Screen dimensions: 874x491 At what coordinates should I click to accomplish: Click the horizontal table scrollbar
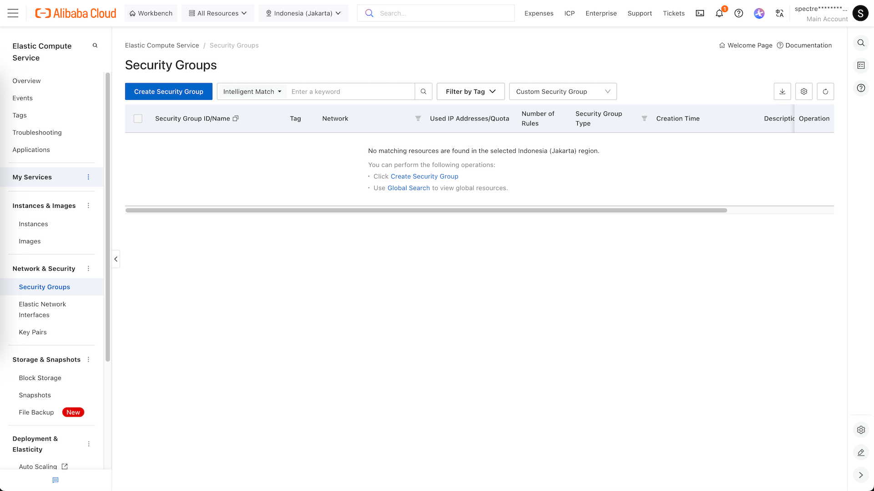coord(426,210)
